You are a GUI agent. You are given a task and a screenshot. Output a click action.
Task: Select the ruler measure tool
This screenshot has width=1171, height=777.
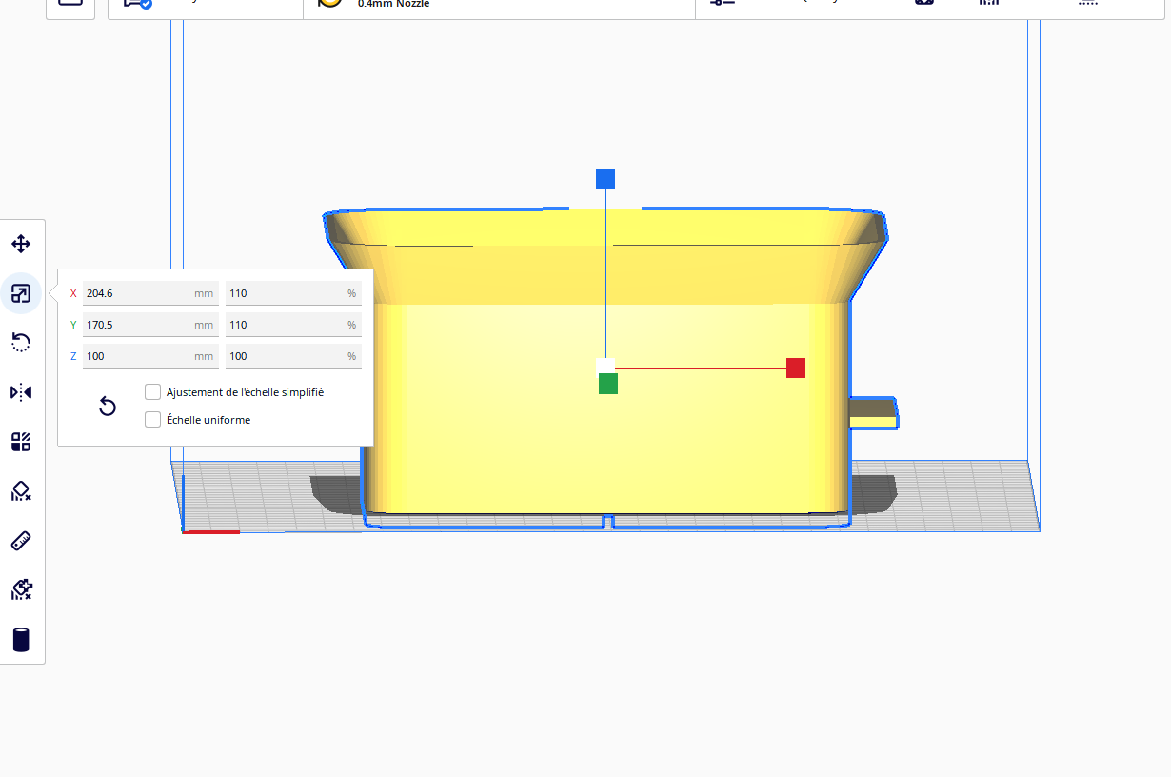21,541
